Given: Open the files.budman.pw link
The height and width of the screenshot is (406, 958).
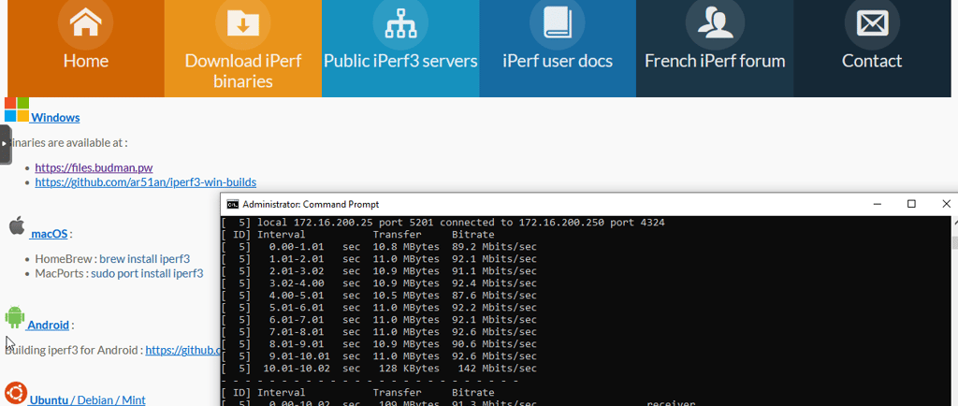Looking at the screenshot, I should [94, 167].
